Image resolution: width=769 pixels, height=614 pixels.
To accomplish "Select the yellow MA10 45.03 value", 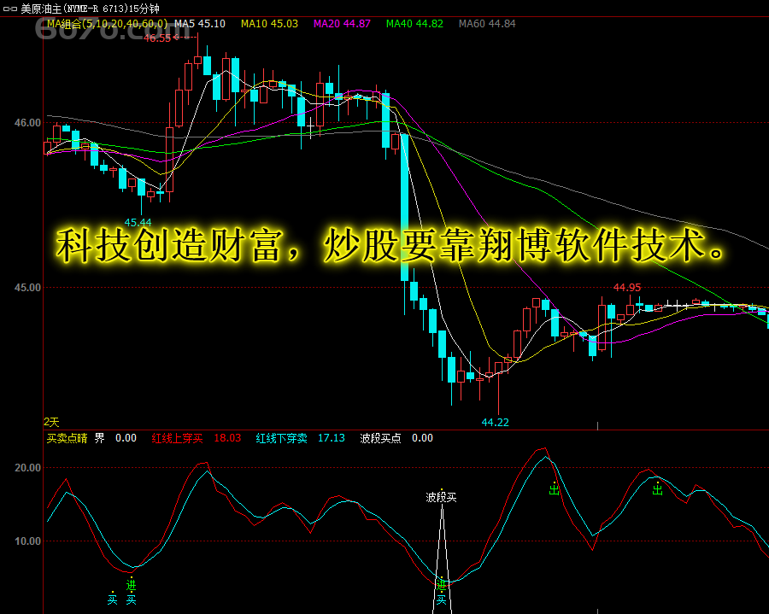I will (269, 24).
